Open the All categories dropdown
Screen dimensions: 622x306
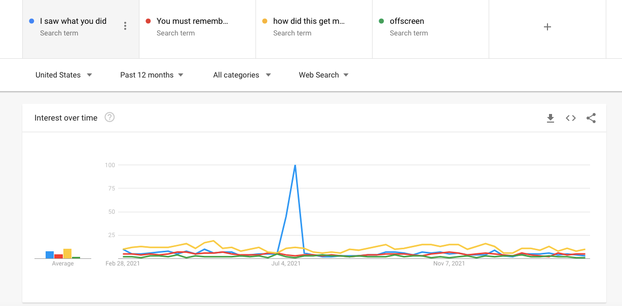tap(242, 74)
